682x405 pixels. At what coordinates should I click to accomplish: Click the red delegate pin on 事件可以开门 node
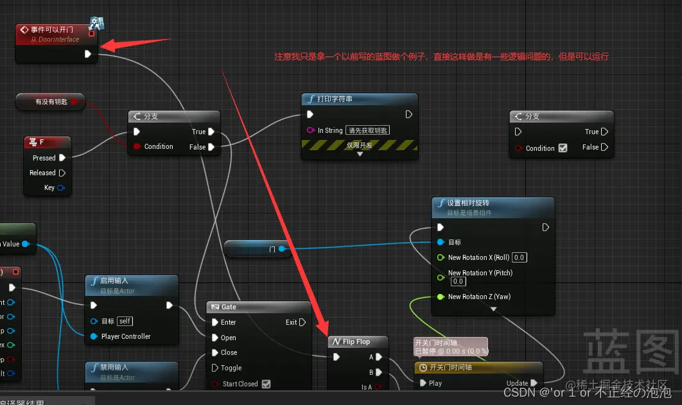[x=91, y=33]
